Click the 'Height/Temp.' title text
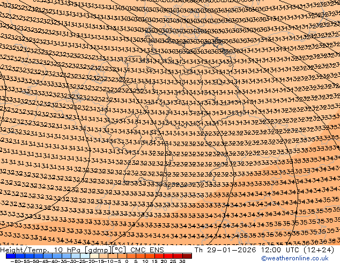The height and width of the screenshot is (263, 340). 25,250
